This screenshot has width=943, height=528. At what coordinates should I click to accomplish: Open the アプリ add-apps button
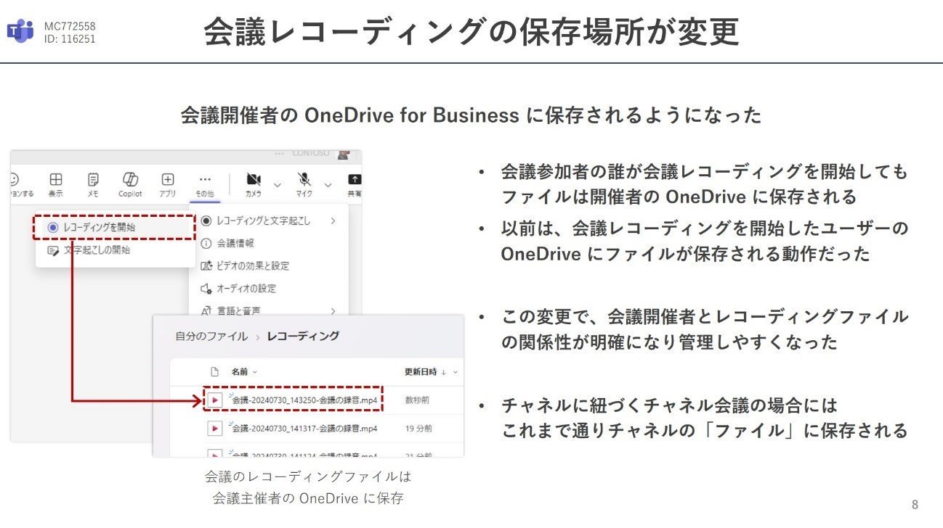168,184
